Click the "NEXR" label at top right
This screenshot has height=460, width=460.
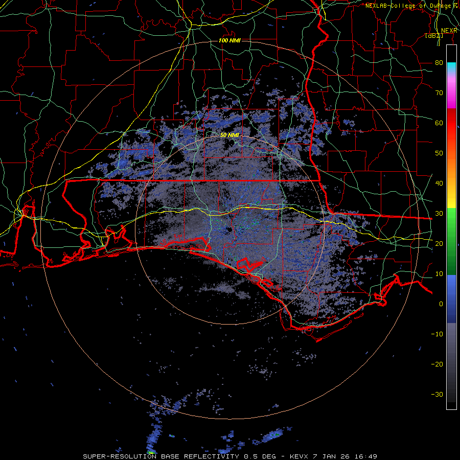(x=449, y=31)
